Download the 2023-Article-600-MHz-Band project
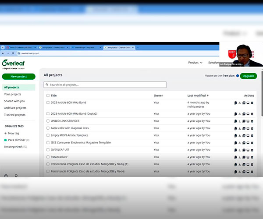The height and width of the screenshot is (219, 263). coord(240,103)
